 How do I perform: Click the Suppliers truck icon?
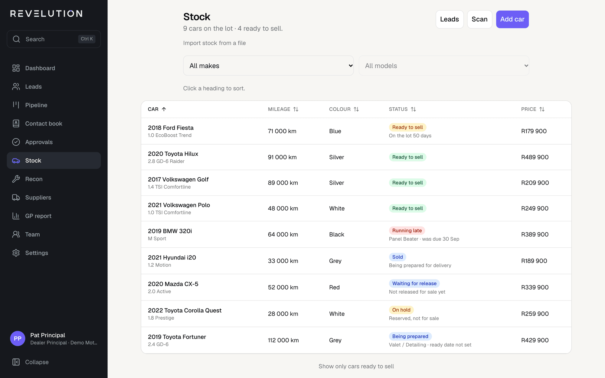(16, 197)
